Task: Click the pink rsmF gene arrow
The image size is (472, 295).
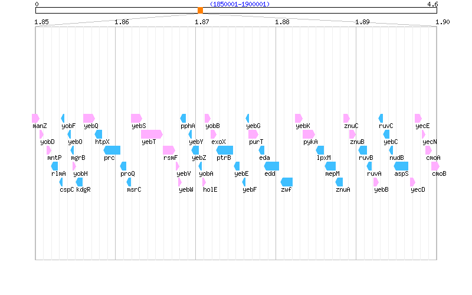Action: pyautogui.click(x=169, y=150)
